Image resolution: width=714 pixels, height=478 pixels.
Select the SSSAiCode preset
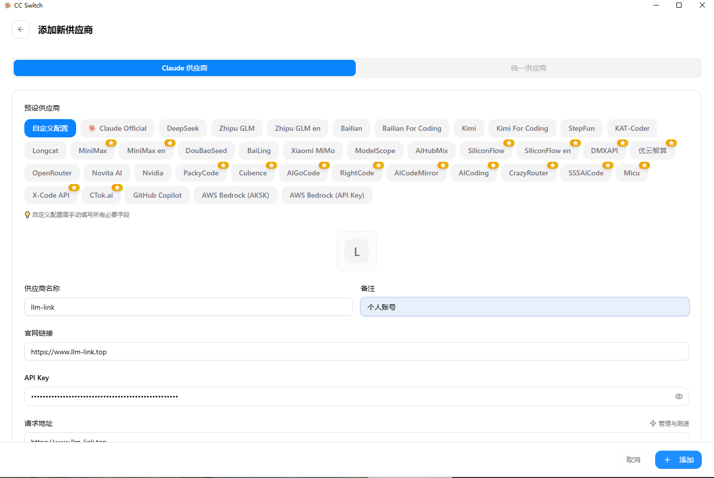586,173
